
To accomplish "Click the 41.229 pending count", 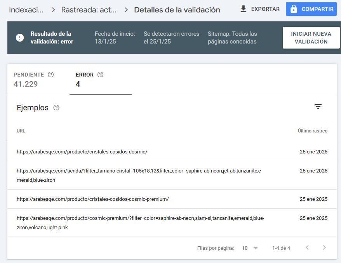I will click(26, 84).
